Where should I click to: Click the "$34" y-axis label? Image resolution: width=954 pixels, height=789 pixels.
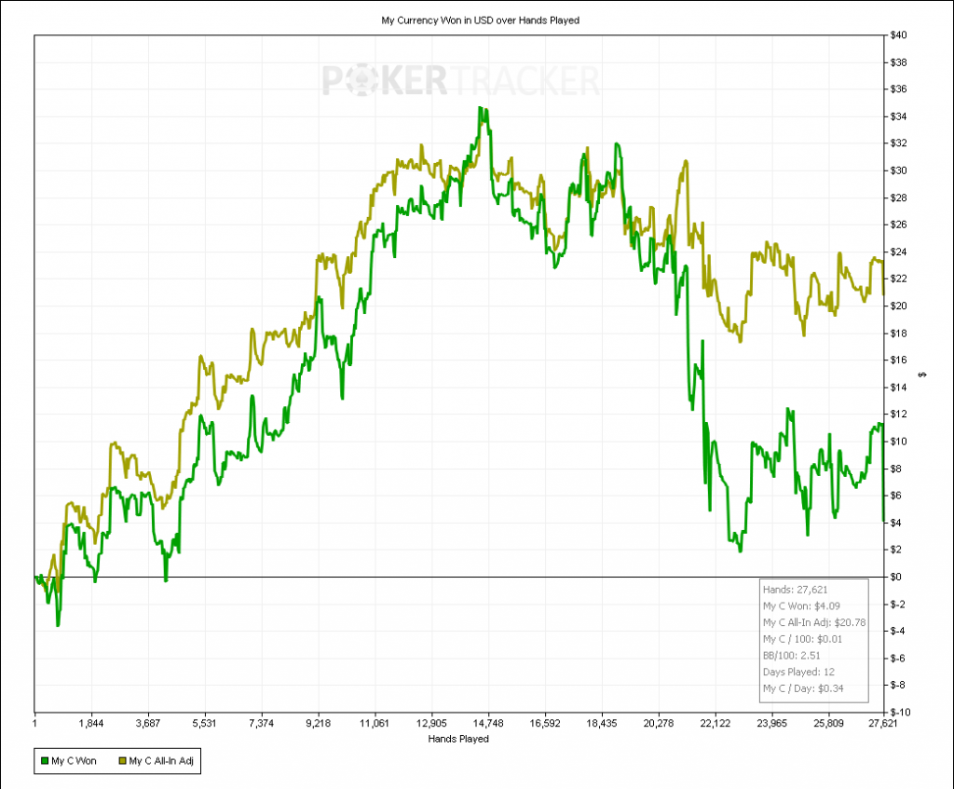pos(898,116)
